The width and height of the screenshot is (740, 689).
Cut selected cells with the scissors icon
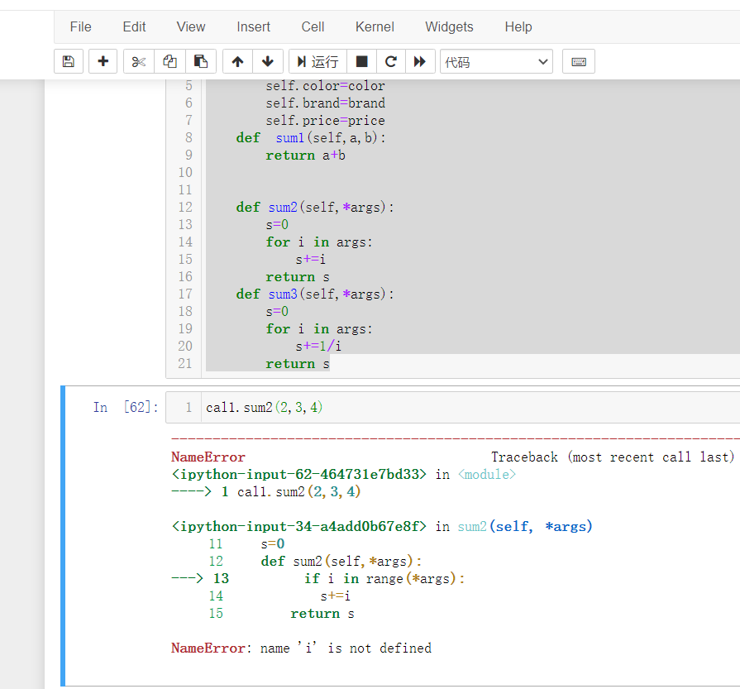click(139, 61)
